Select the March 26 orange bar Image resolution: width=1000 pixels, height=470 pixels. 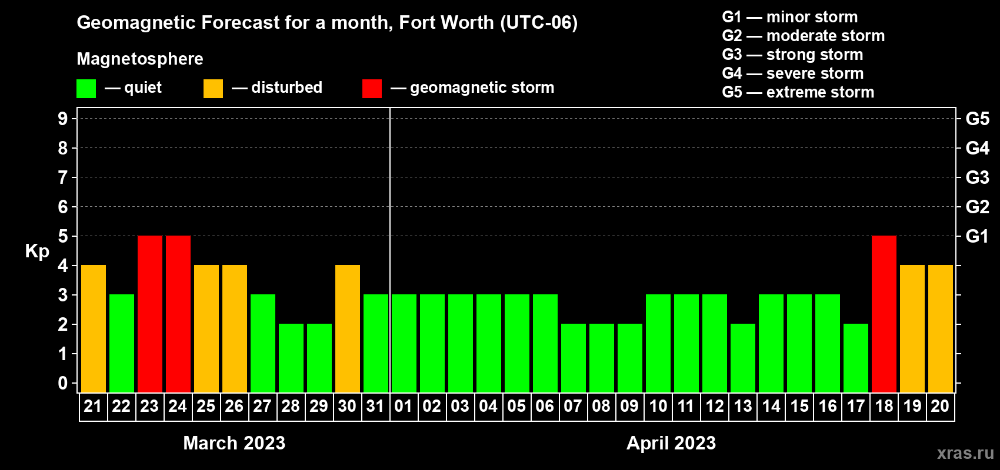tap(235, 329)
